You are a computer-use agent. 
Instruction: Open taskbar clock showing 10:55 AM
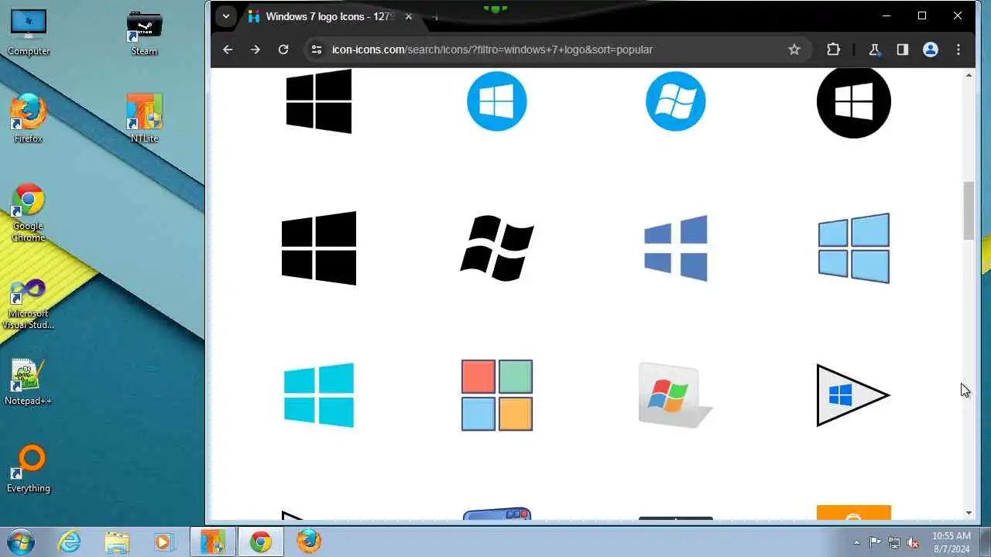point(952,542)
